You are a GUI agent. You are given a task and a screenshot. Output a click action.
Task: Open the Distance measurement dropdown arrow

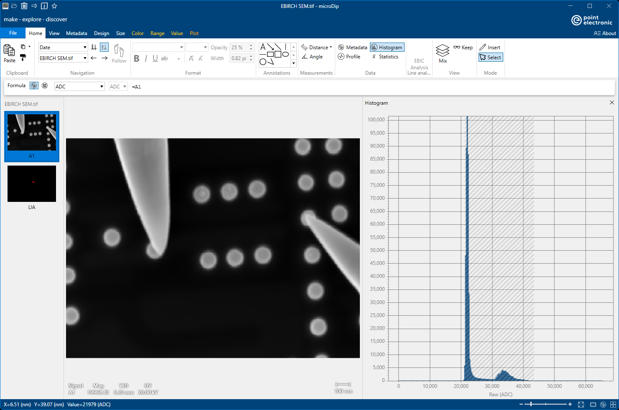pos(331,48)
